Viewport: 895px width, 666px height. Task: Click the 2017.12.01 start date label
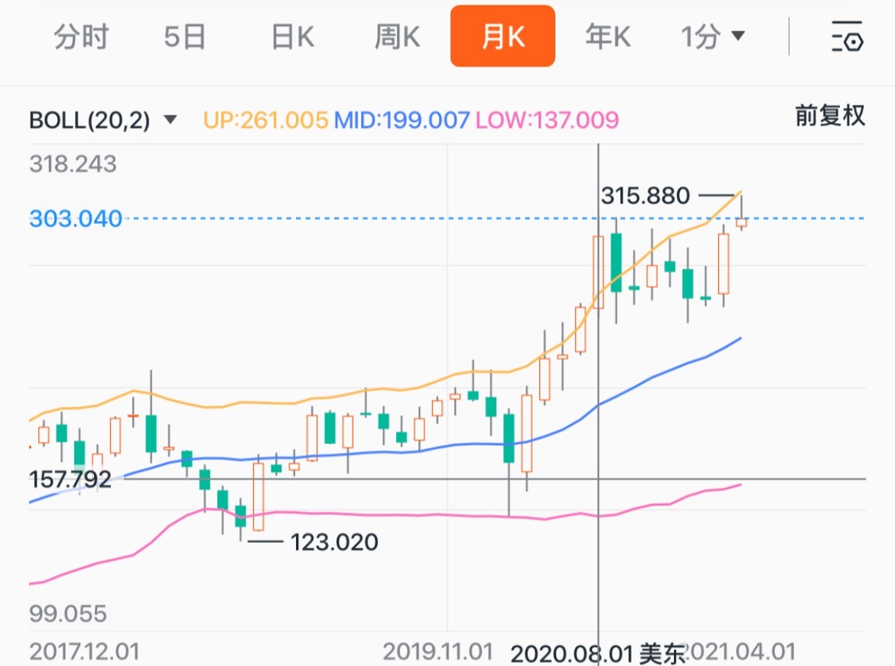point(84,652)
